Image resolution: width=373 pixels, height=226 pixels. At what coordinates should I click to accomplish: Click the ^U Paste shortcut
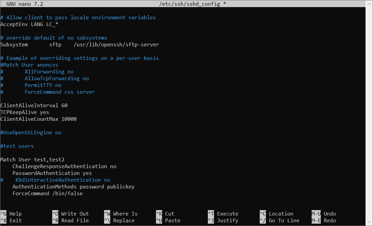[168, 221]
